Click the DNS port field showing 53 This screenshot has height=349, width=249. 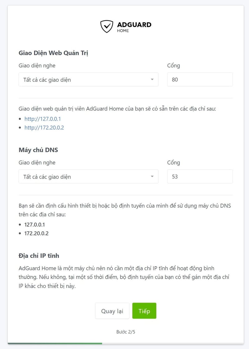(200, 177)
